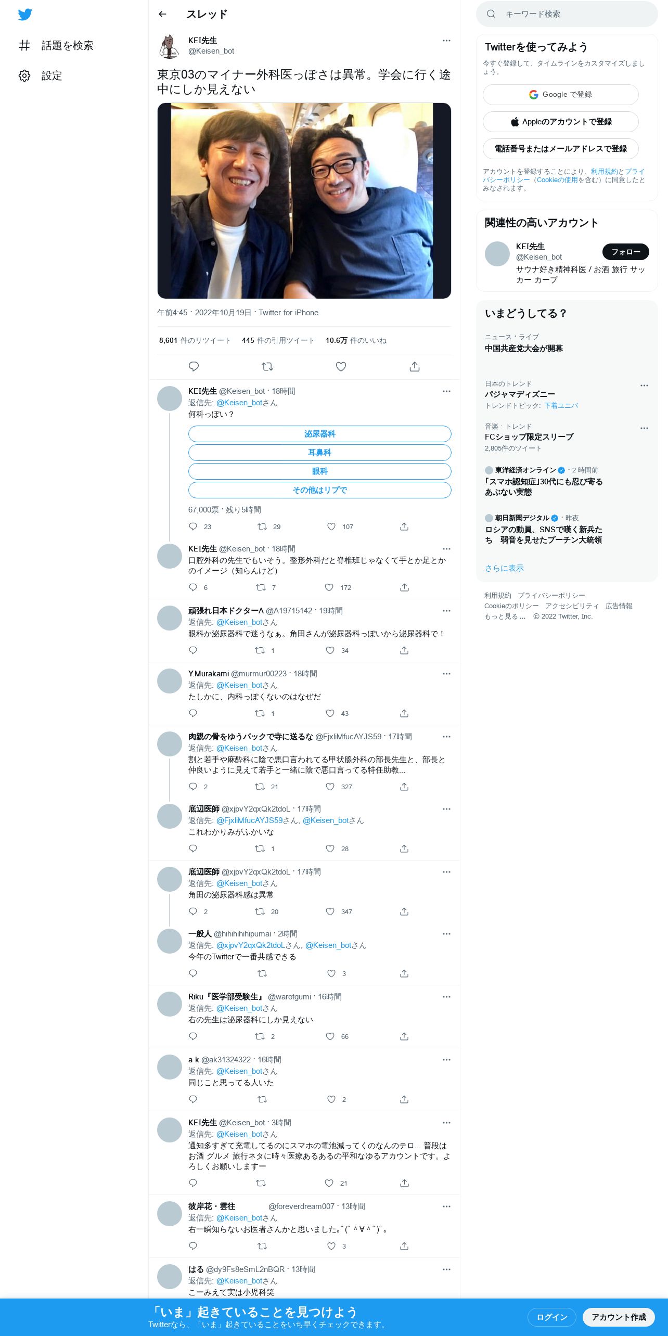Choose 眼科 in the poll

(x=319, y=471)
